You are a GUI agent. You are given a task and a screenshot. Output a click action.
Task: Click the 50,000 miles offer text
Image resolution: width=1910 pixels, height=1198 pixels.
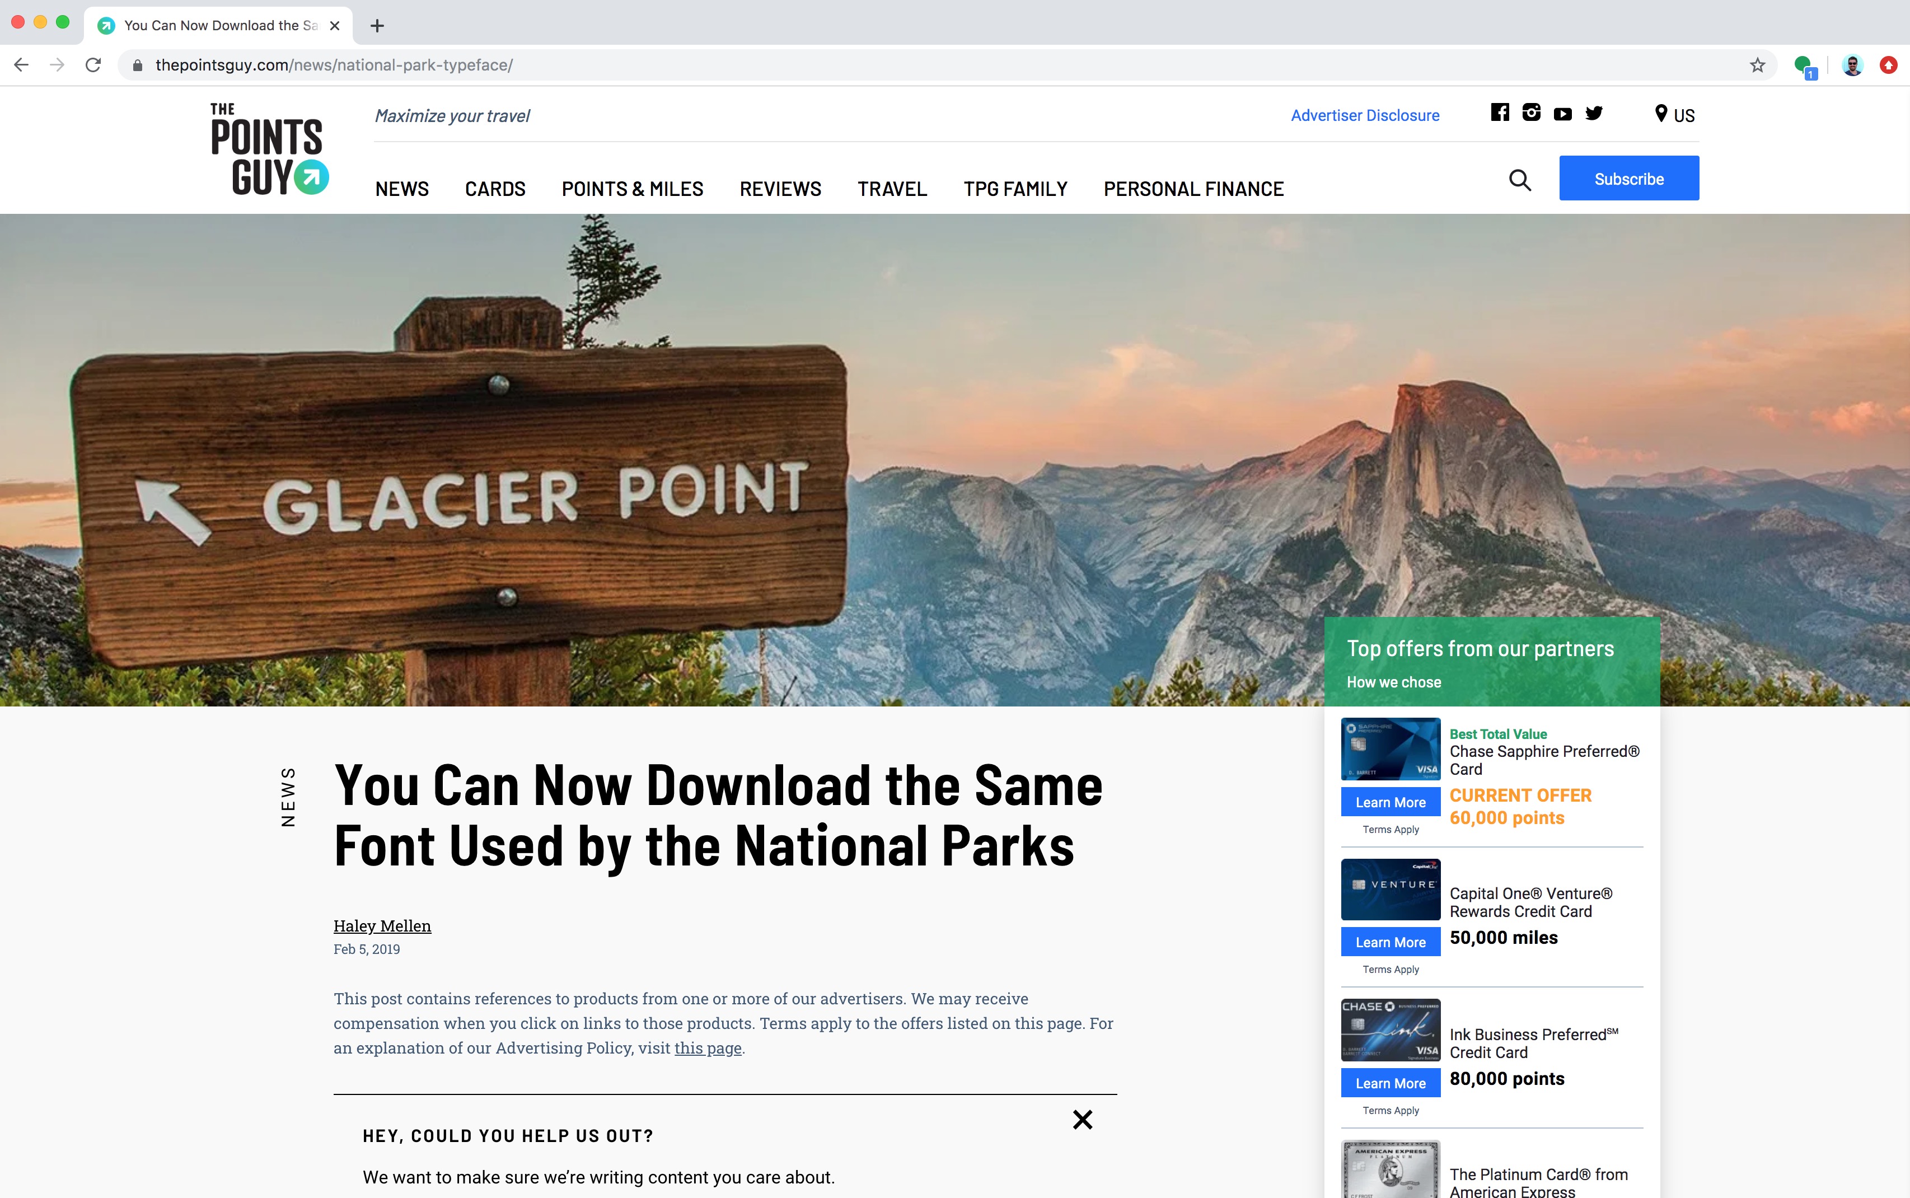pyautogui.click(x=1504, y=938)
